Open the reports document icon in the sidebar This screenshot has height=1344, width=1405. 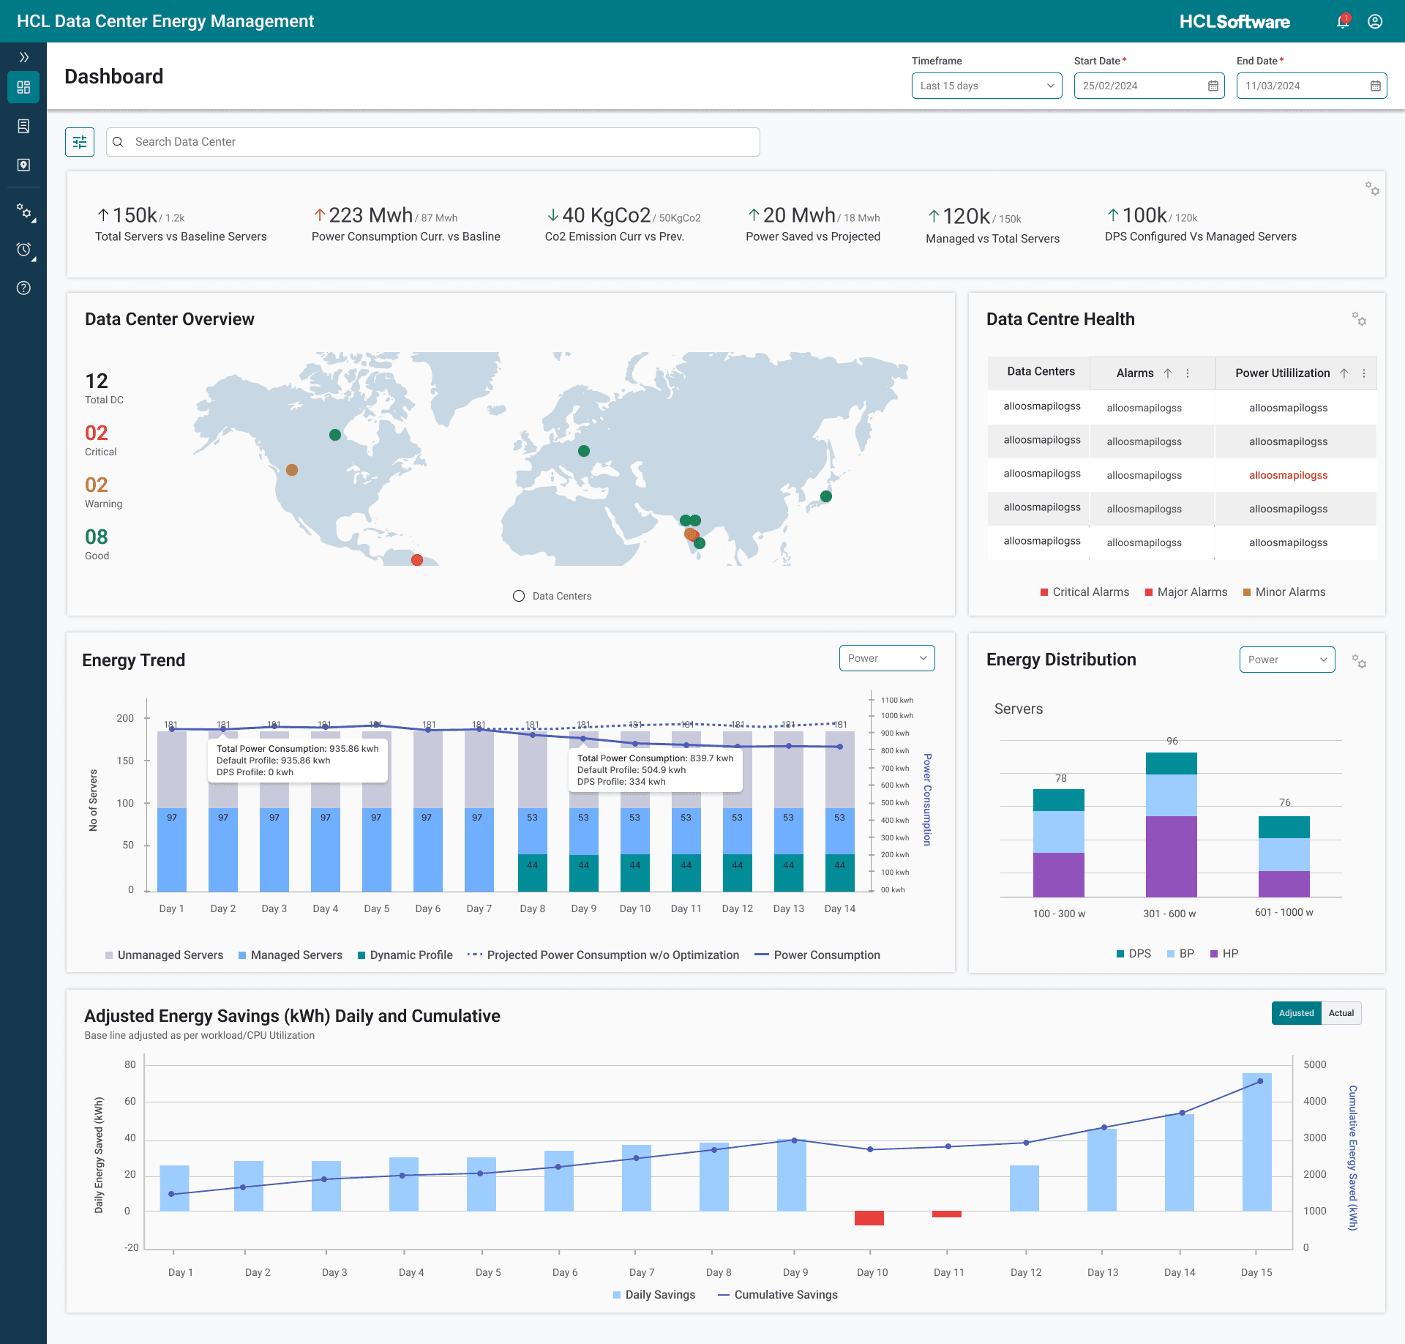[x=23, y=127]
